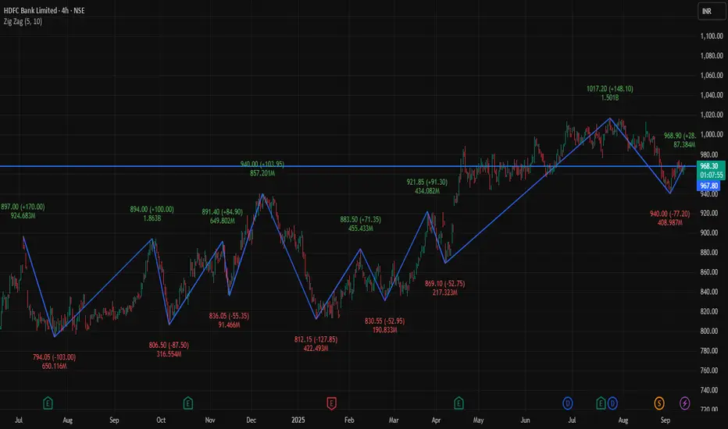Click the 2025 label on time axis
Viewport: 728px width, 429px height.
pyautogui.click(x=298, y=420)
